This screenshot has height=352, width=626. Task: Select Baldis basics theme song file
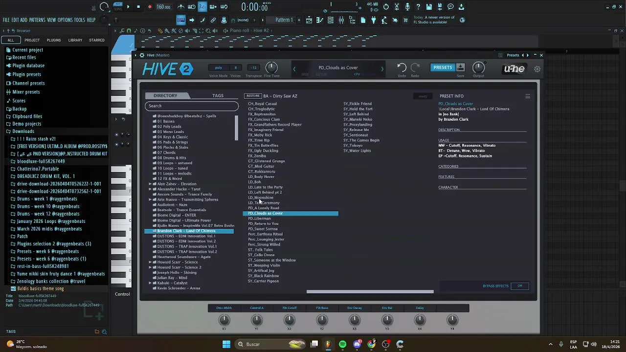tap(41, 288)
